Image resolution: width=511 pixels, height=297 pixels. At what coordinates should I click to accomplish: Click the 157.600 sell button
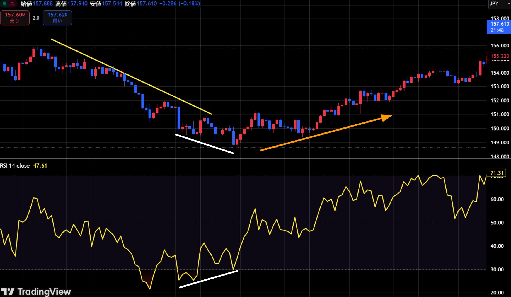click(x=15, y=18)
